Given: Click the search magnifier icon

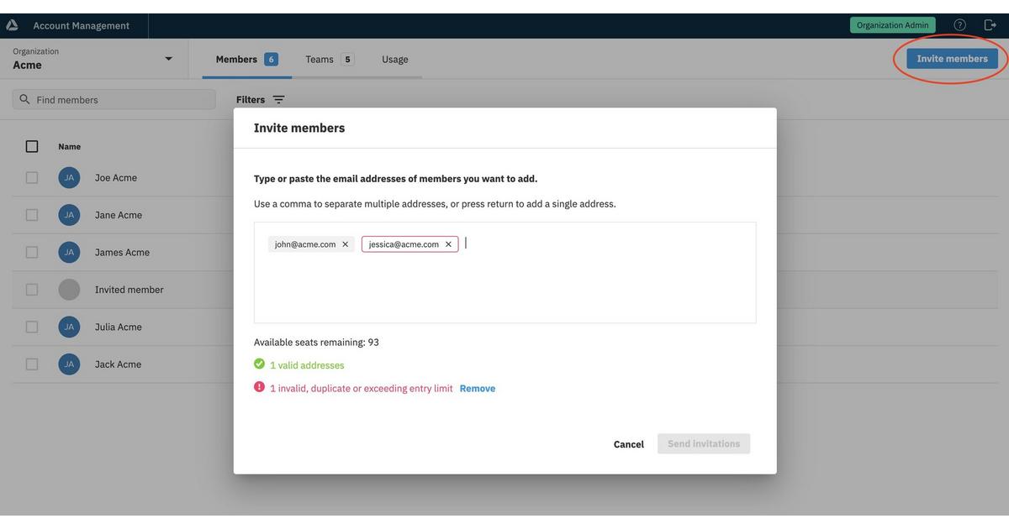Looking at the screenshot, I should pyautogui.click(x=24, y=99).
